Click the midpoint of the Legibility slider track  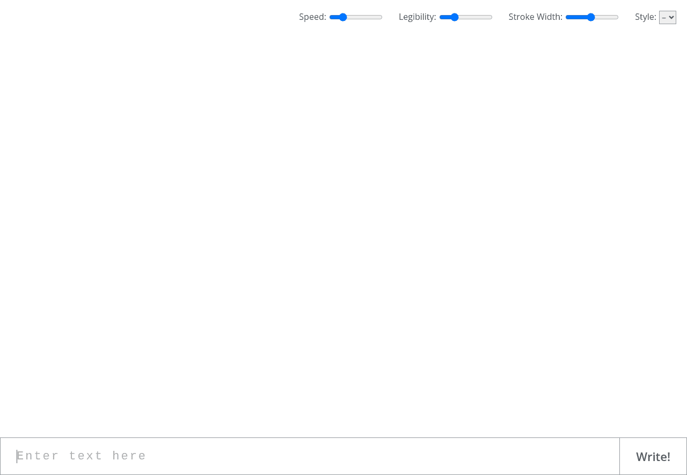[466, 17]
